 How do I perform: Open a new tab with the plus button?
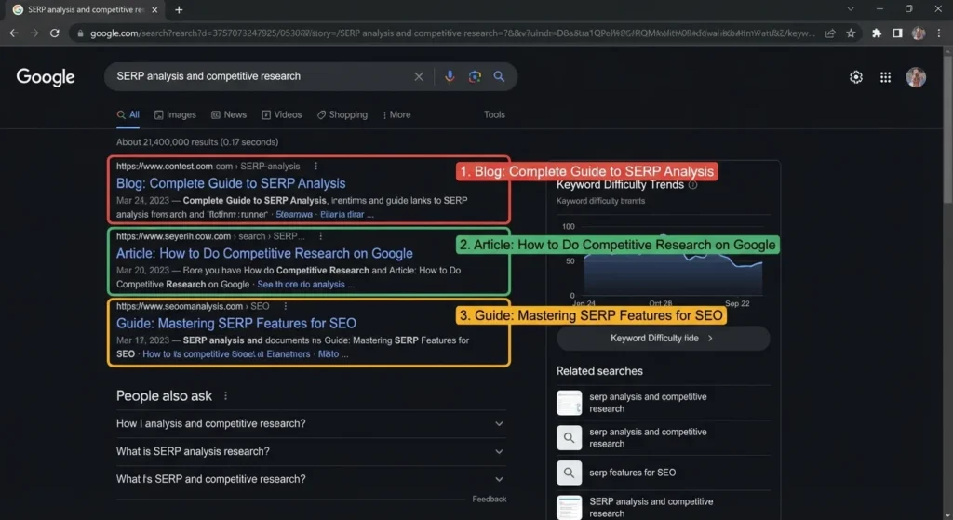tap(179, 9)
